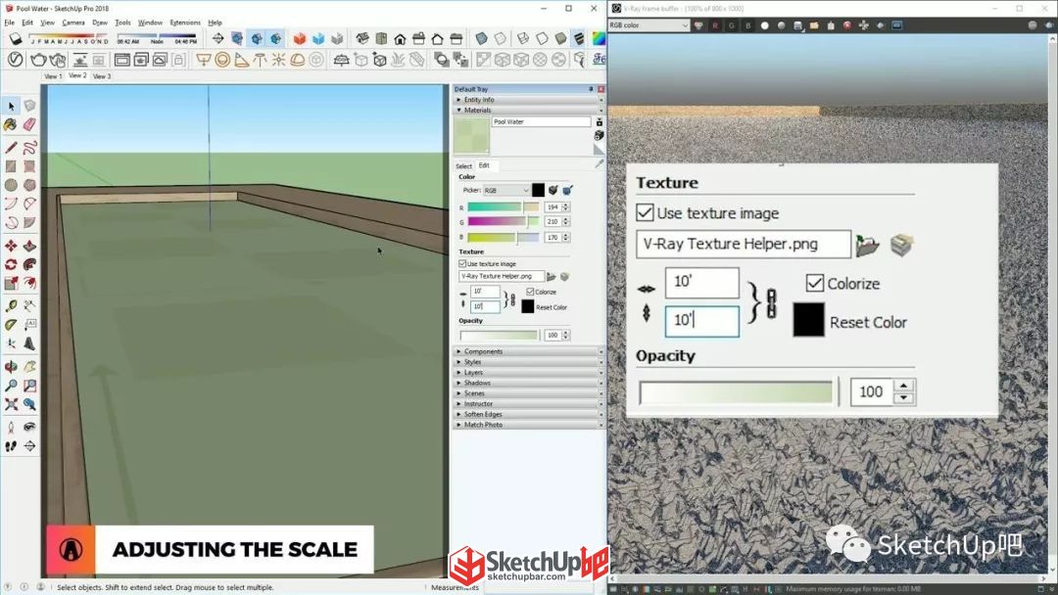Pin the Default Tray panel
This screenshot has width=1058, height=595.
tap(591, 89)
